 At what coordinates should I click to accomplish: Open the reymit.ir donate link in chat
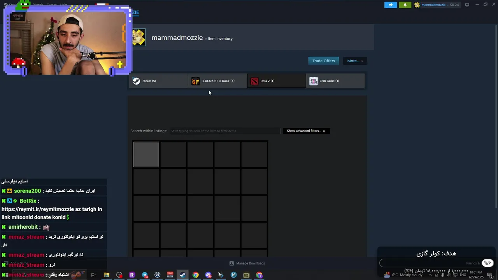coord(52,213)
